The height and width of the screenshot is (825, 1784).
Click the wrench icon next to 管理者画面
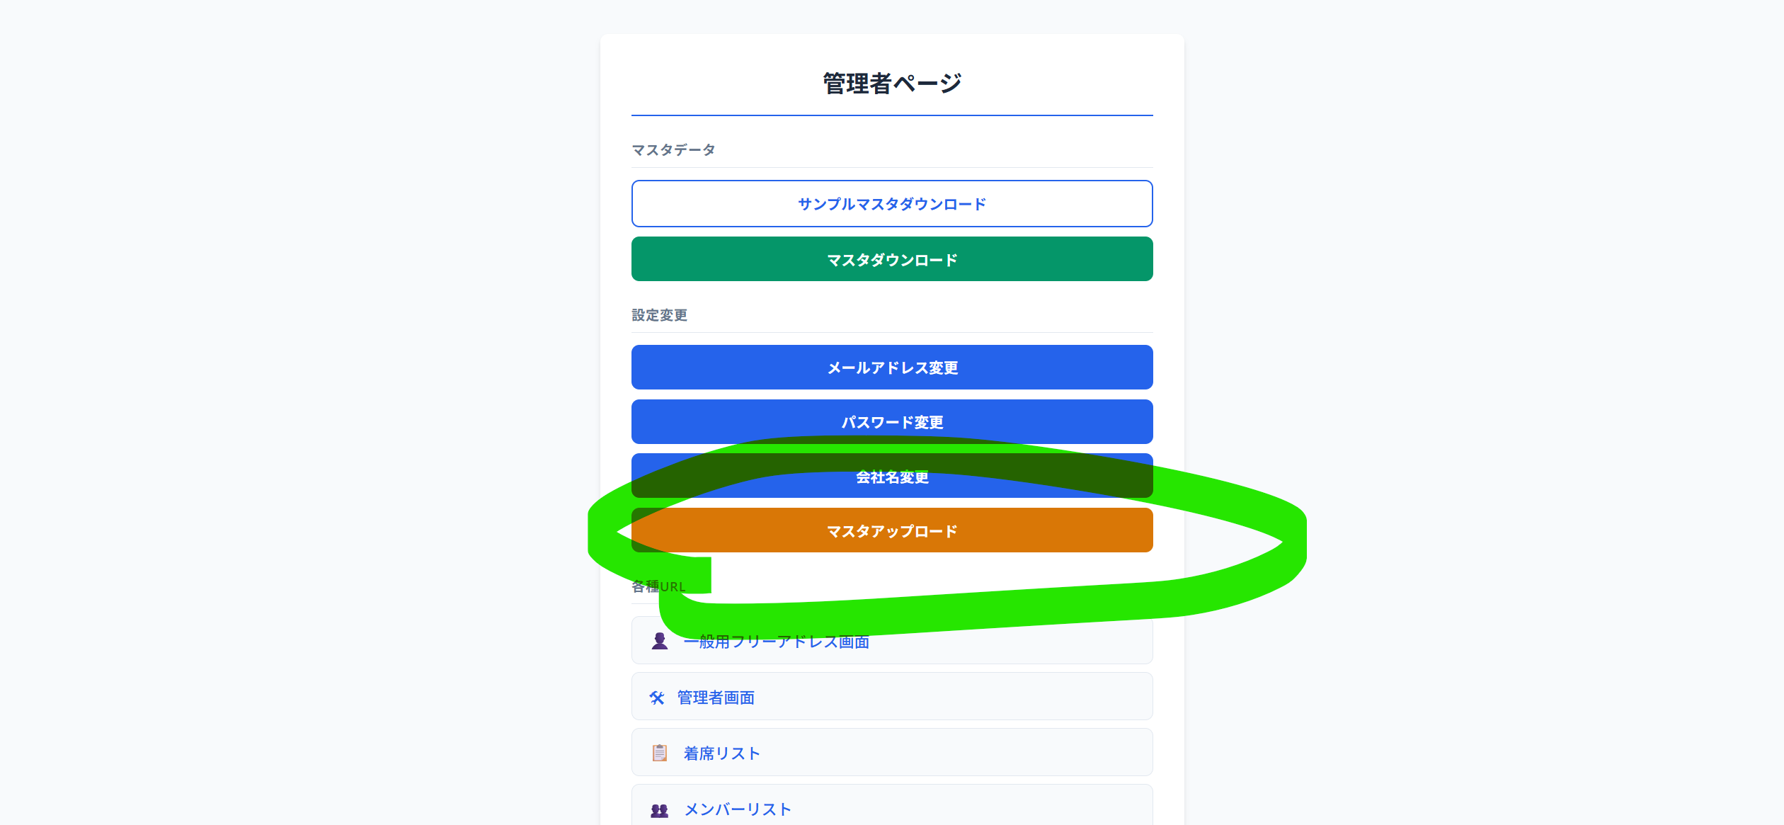[x=658, y=697]
